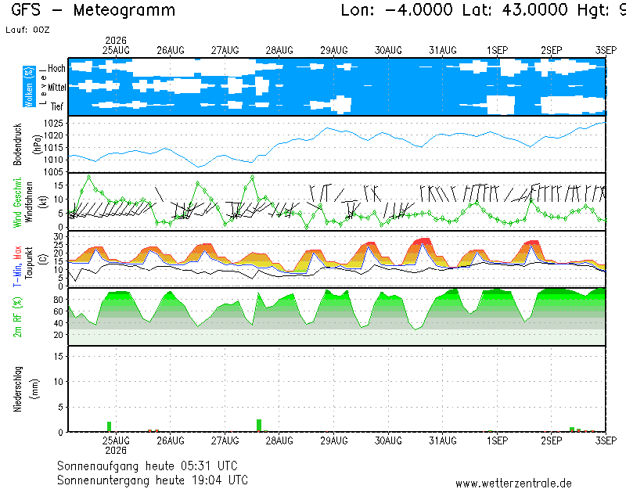Screen dimensions: 626x489
Task: Click the green precipitation bar before 28AUG
Action: (259, 426)
